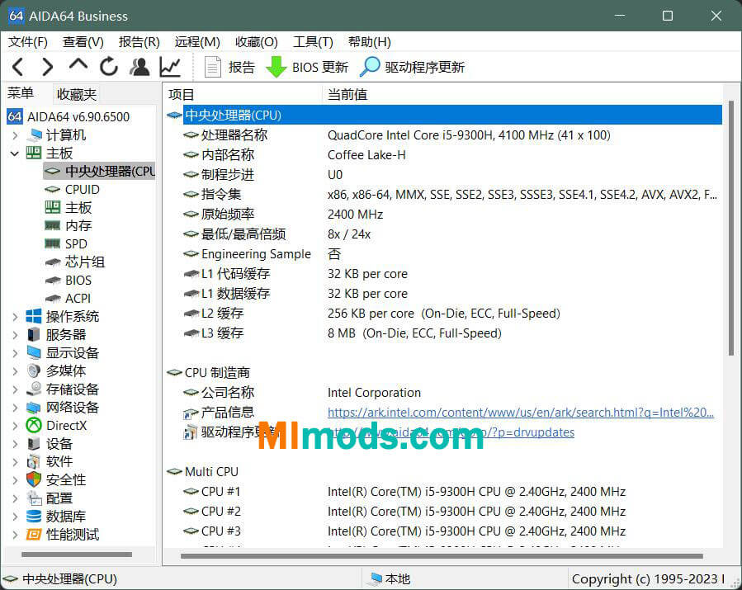Go back with the left arrow icon

(x=17, y=67)
